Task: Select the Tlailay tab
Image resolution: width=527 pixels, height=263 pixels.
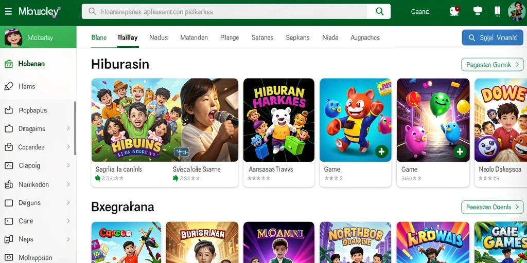Action: click(x=128, y=37)
